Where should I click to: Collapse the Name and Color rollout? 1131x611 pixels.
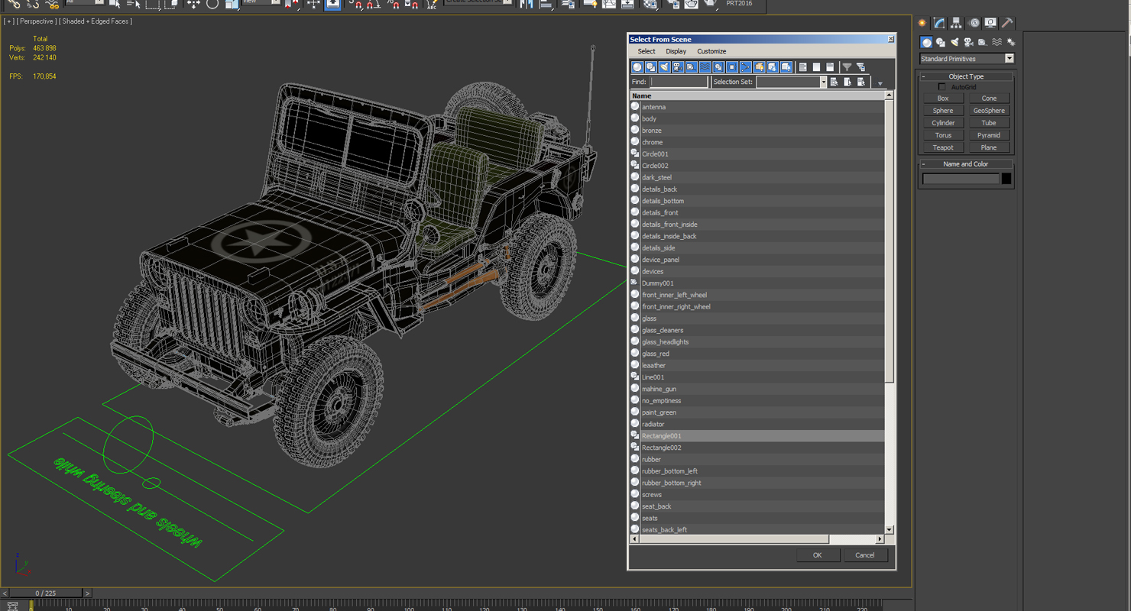tap(966, 164)
